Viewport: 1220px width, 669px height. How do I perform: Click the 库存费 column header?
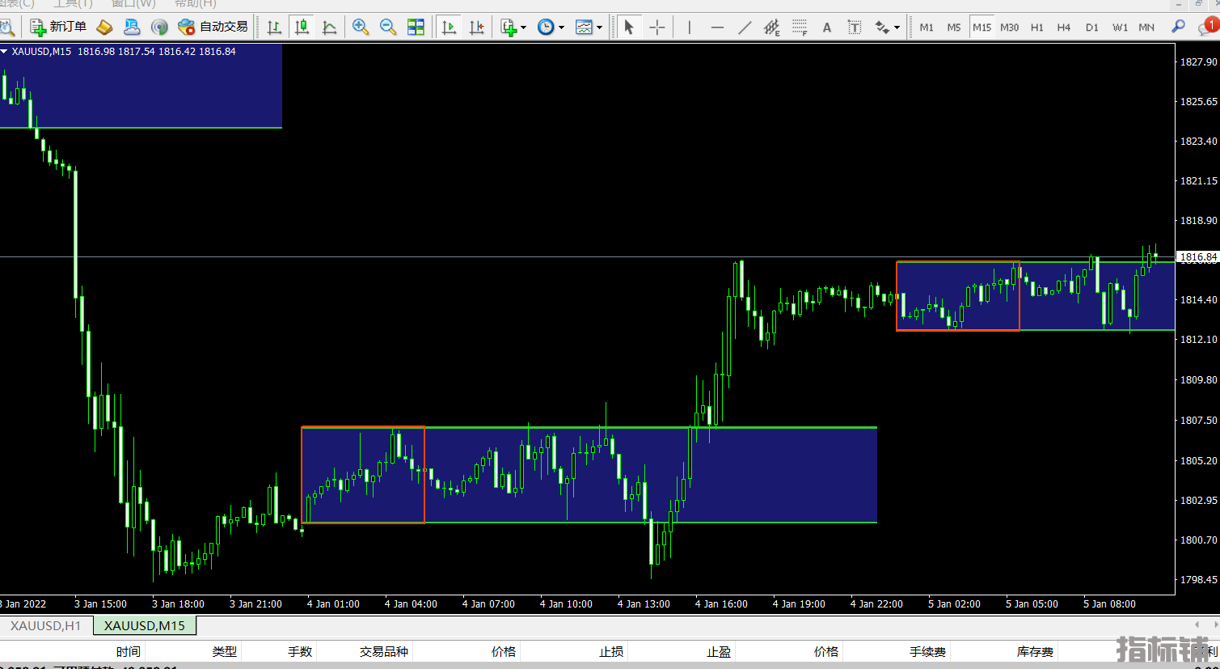pyautogui.click(x=1035, y=651)
